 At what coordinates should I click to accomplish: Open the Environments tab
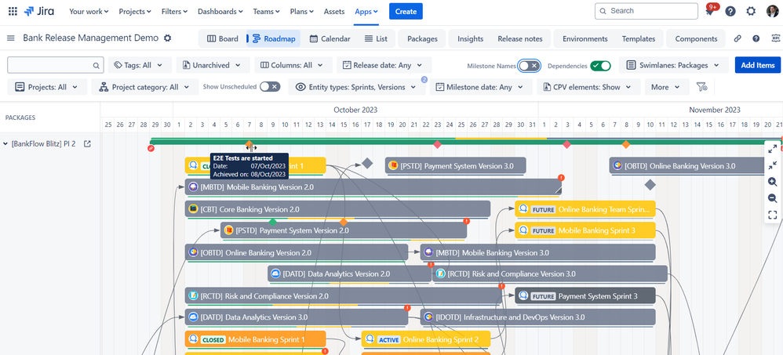click(x=585, y=38)
